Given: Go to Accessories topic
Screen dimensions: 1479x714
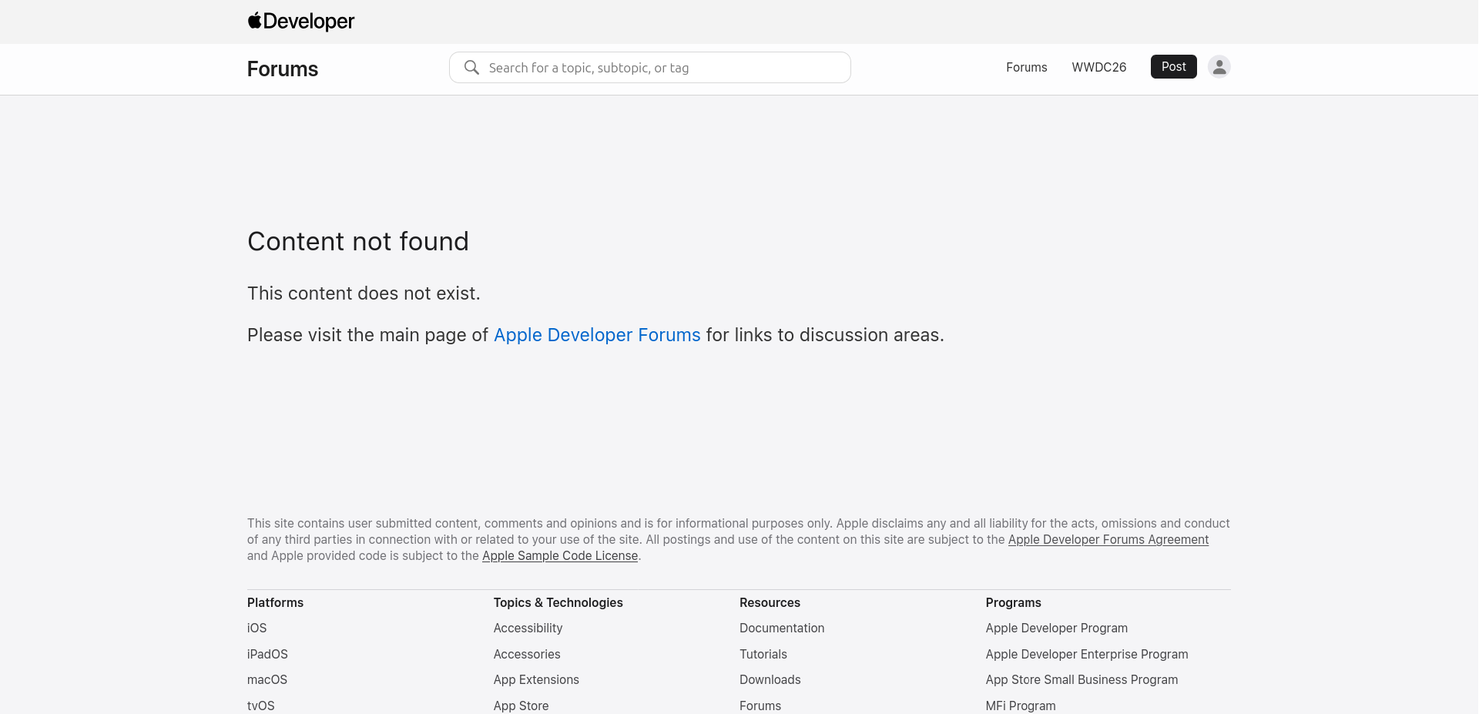Looking at the screenshot, I should pos(527,654).
